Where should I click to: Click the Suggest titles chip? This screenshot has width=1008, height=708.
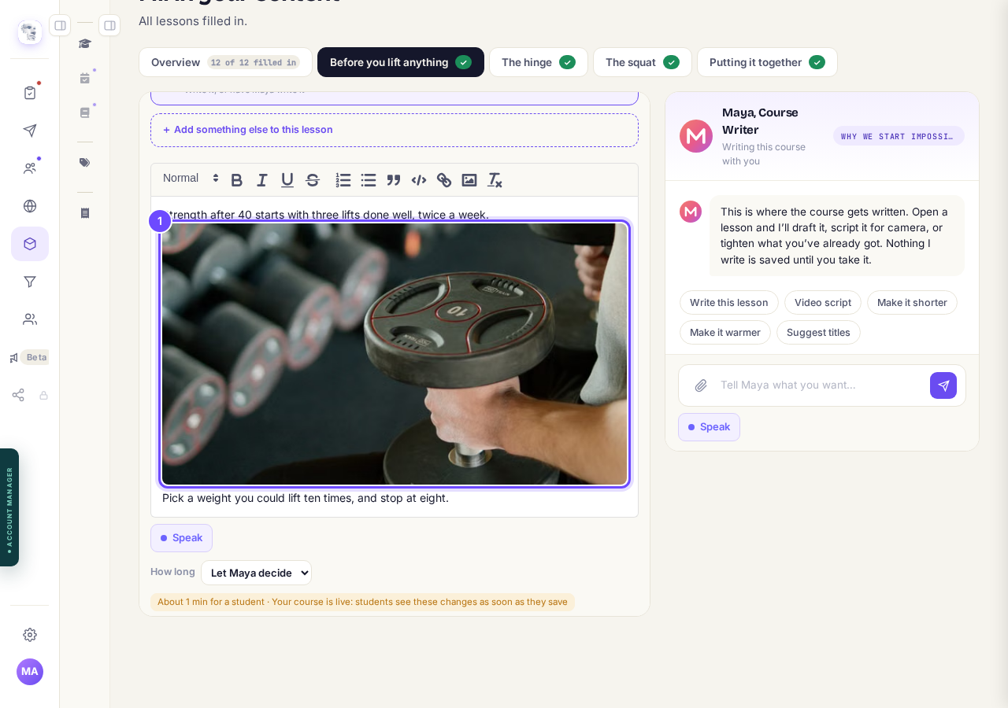[818, 333]
